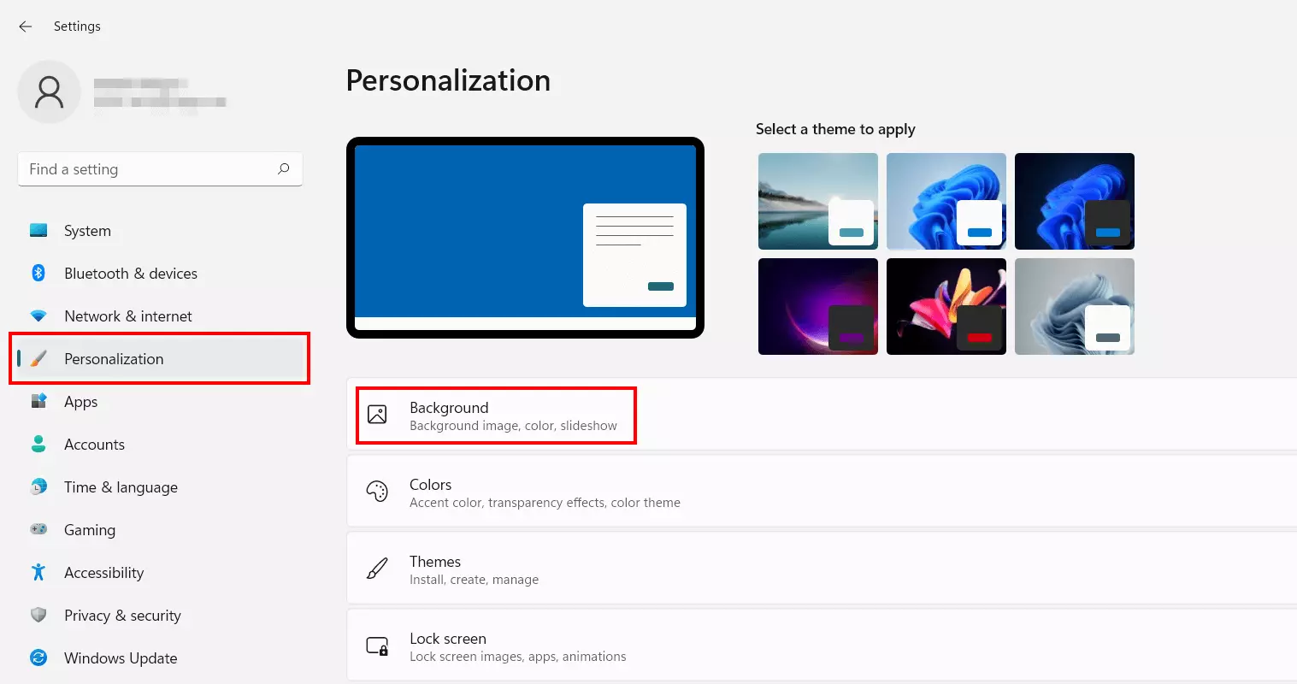Screen dimensions: 1297x684
Task: Click the Apps icon in sidebar
Action: (38, 401)
